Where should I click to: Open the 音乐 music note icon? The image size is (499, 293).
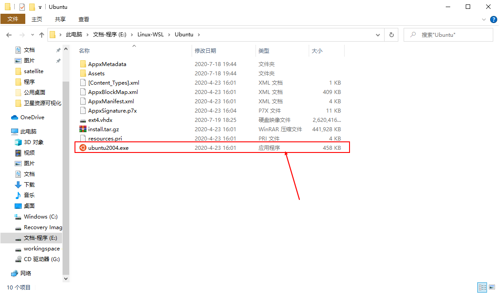click(x=18, y=195)
